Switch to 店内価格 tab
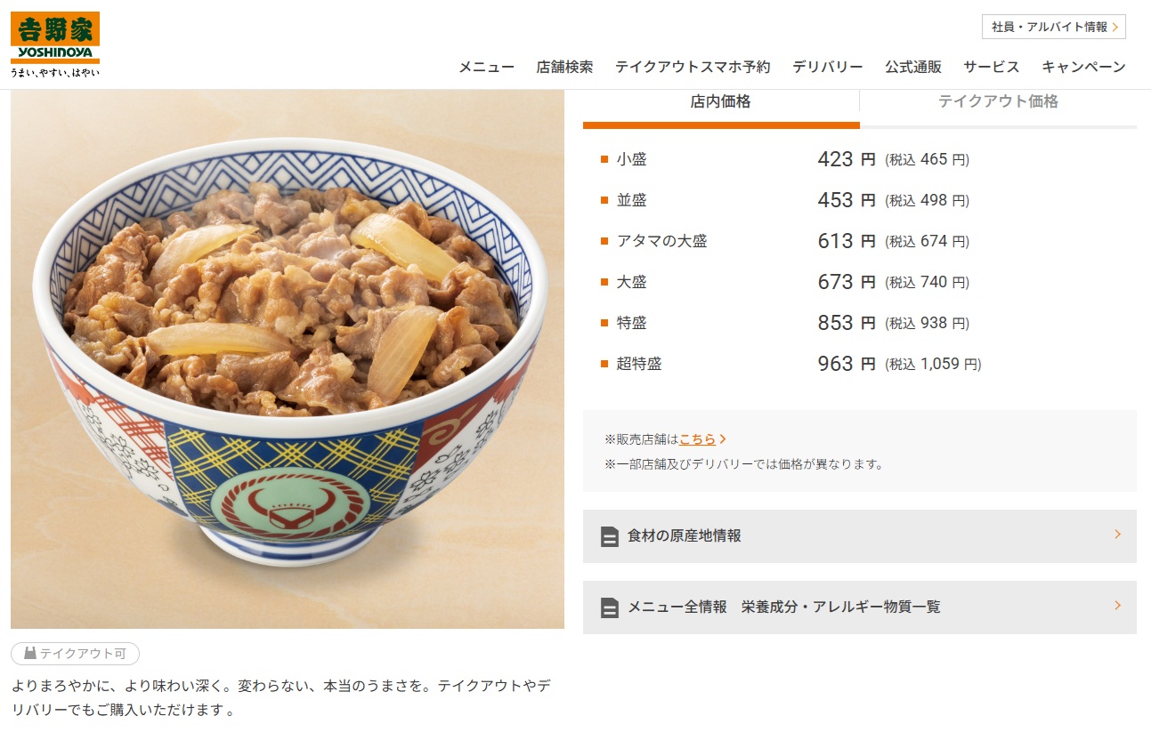Image resolution: width=1151 pixels, height=732 pixels. pyautogui.click(x=721, y=102)
